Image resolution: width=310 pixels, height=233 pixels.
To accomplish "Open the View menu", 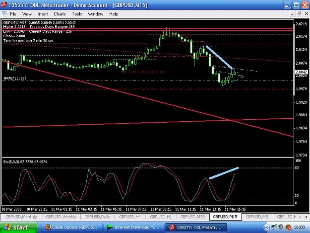I will pos(27,14).
